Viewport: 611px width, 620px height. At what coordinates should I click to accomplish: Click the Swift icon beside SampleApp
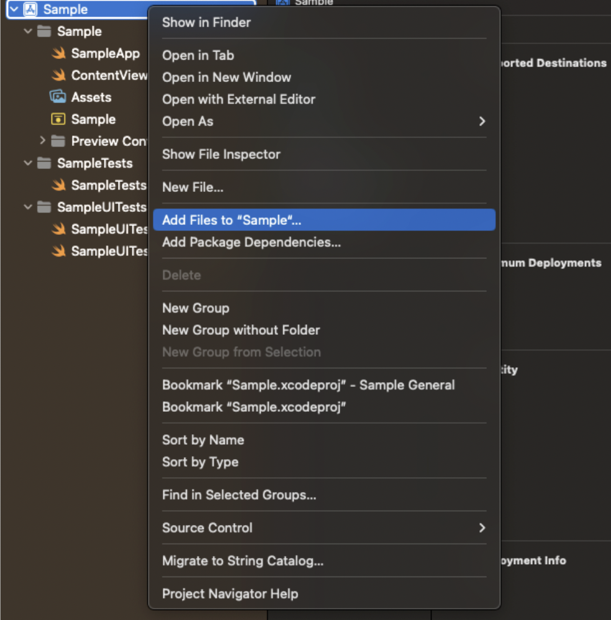(x=59, y=53)
